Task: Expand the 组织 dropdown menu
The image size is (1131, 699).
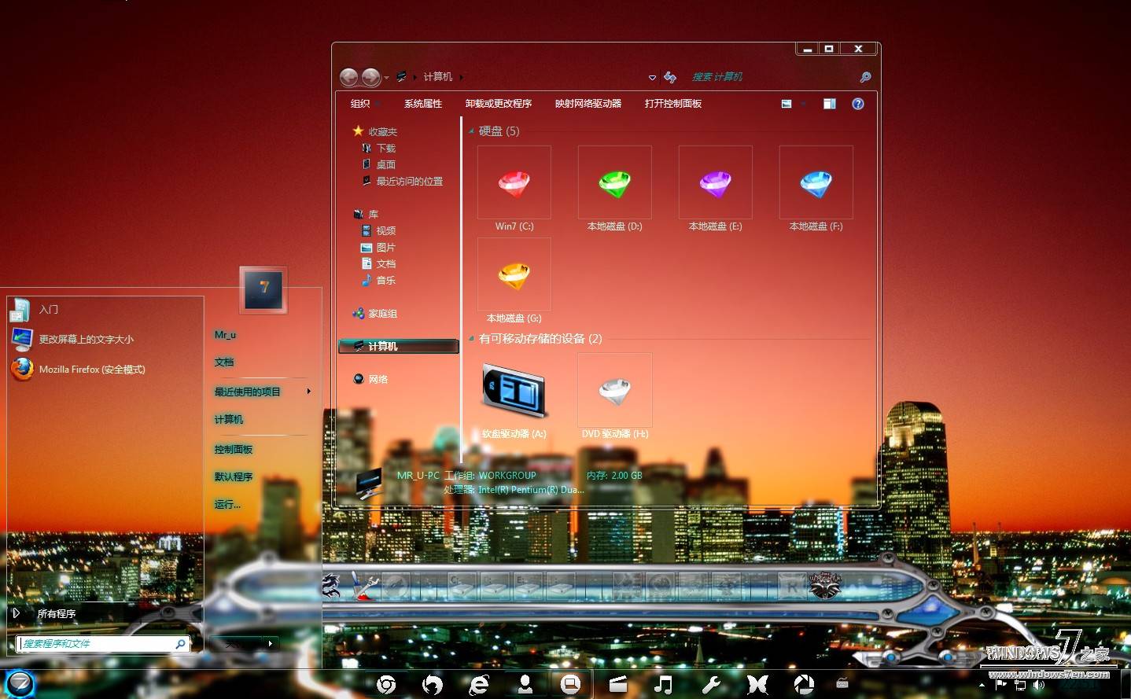Action: click(x=364, y=103)
